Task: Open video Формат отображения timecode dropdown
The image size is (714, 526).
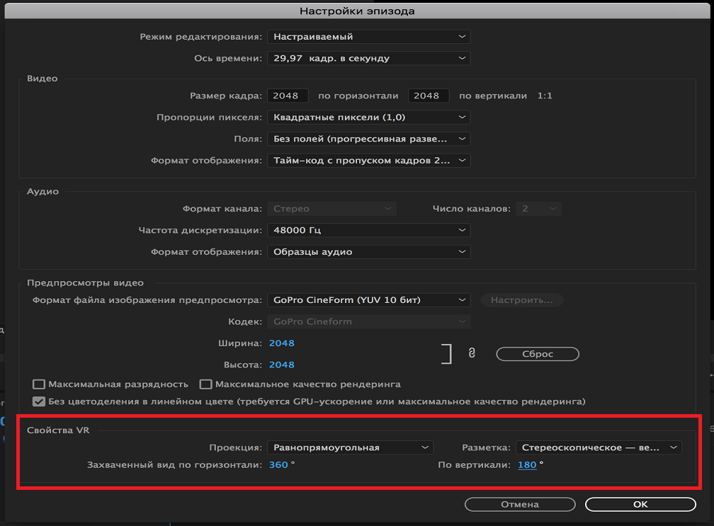Action: (x=369, y=161)
